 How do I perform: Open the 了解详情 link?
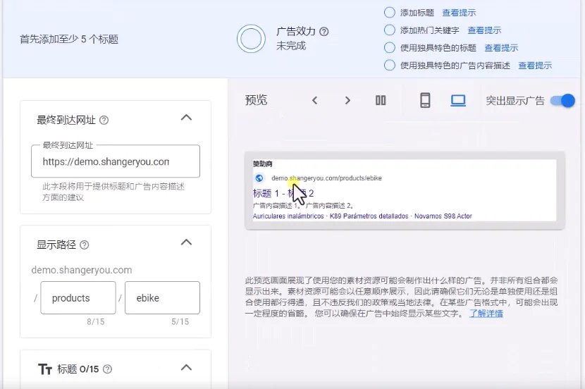tap(486, 314)
